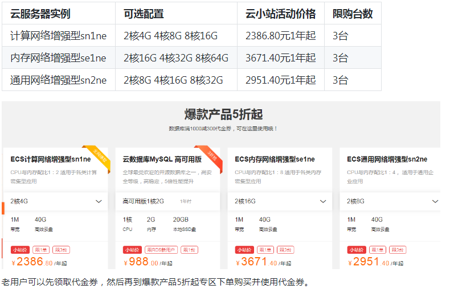Click the 内存网络增强型se1ne table cell

pyautogui.click(x=58, y=58)
